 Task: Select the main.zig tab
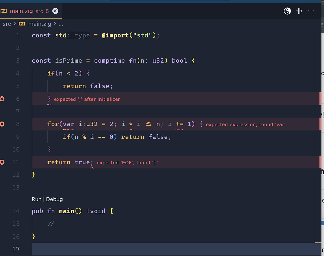(22, 11)
